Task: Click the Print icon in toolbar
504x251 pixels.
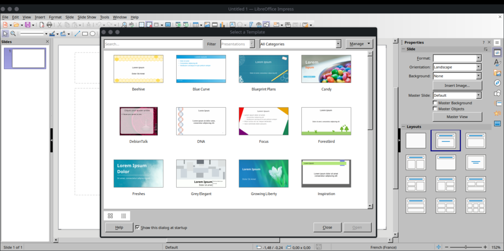Action: [49, 25]
